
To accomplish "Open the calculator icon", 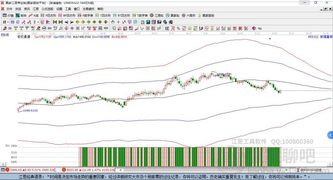I will 148,22.
